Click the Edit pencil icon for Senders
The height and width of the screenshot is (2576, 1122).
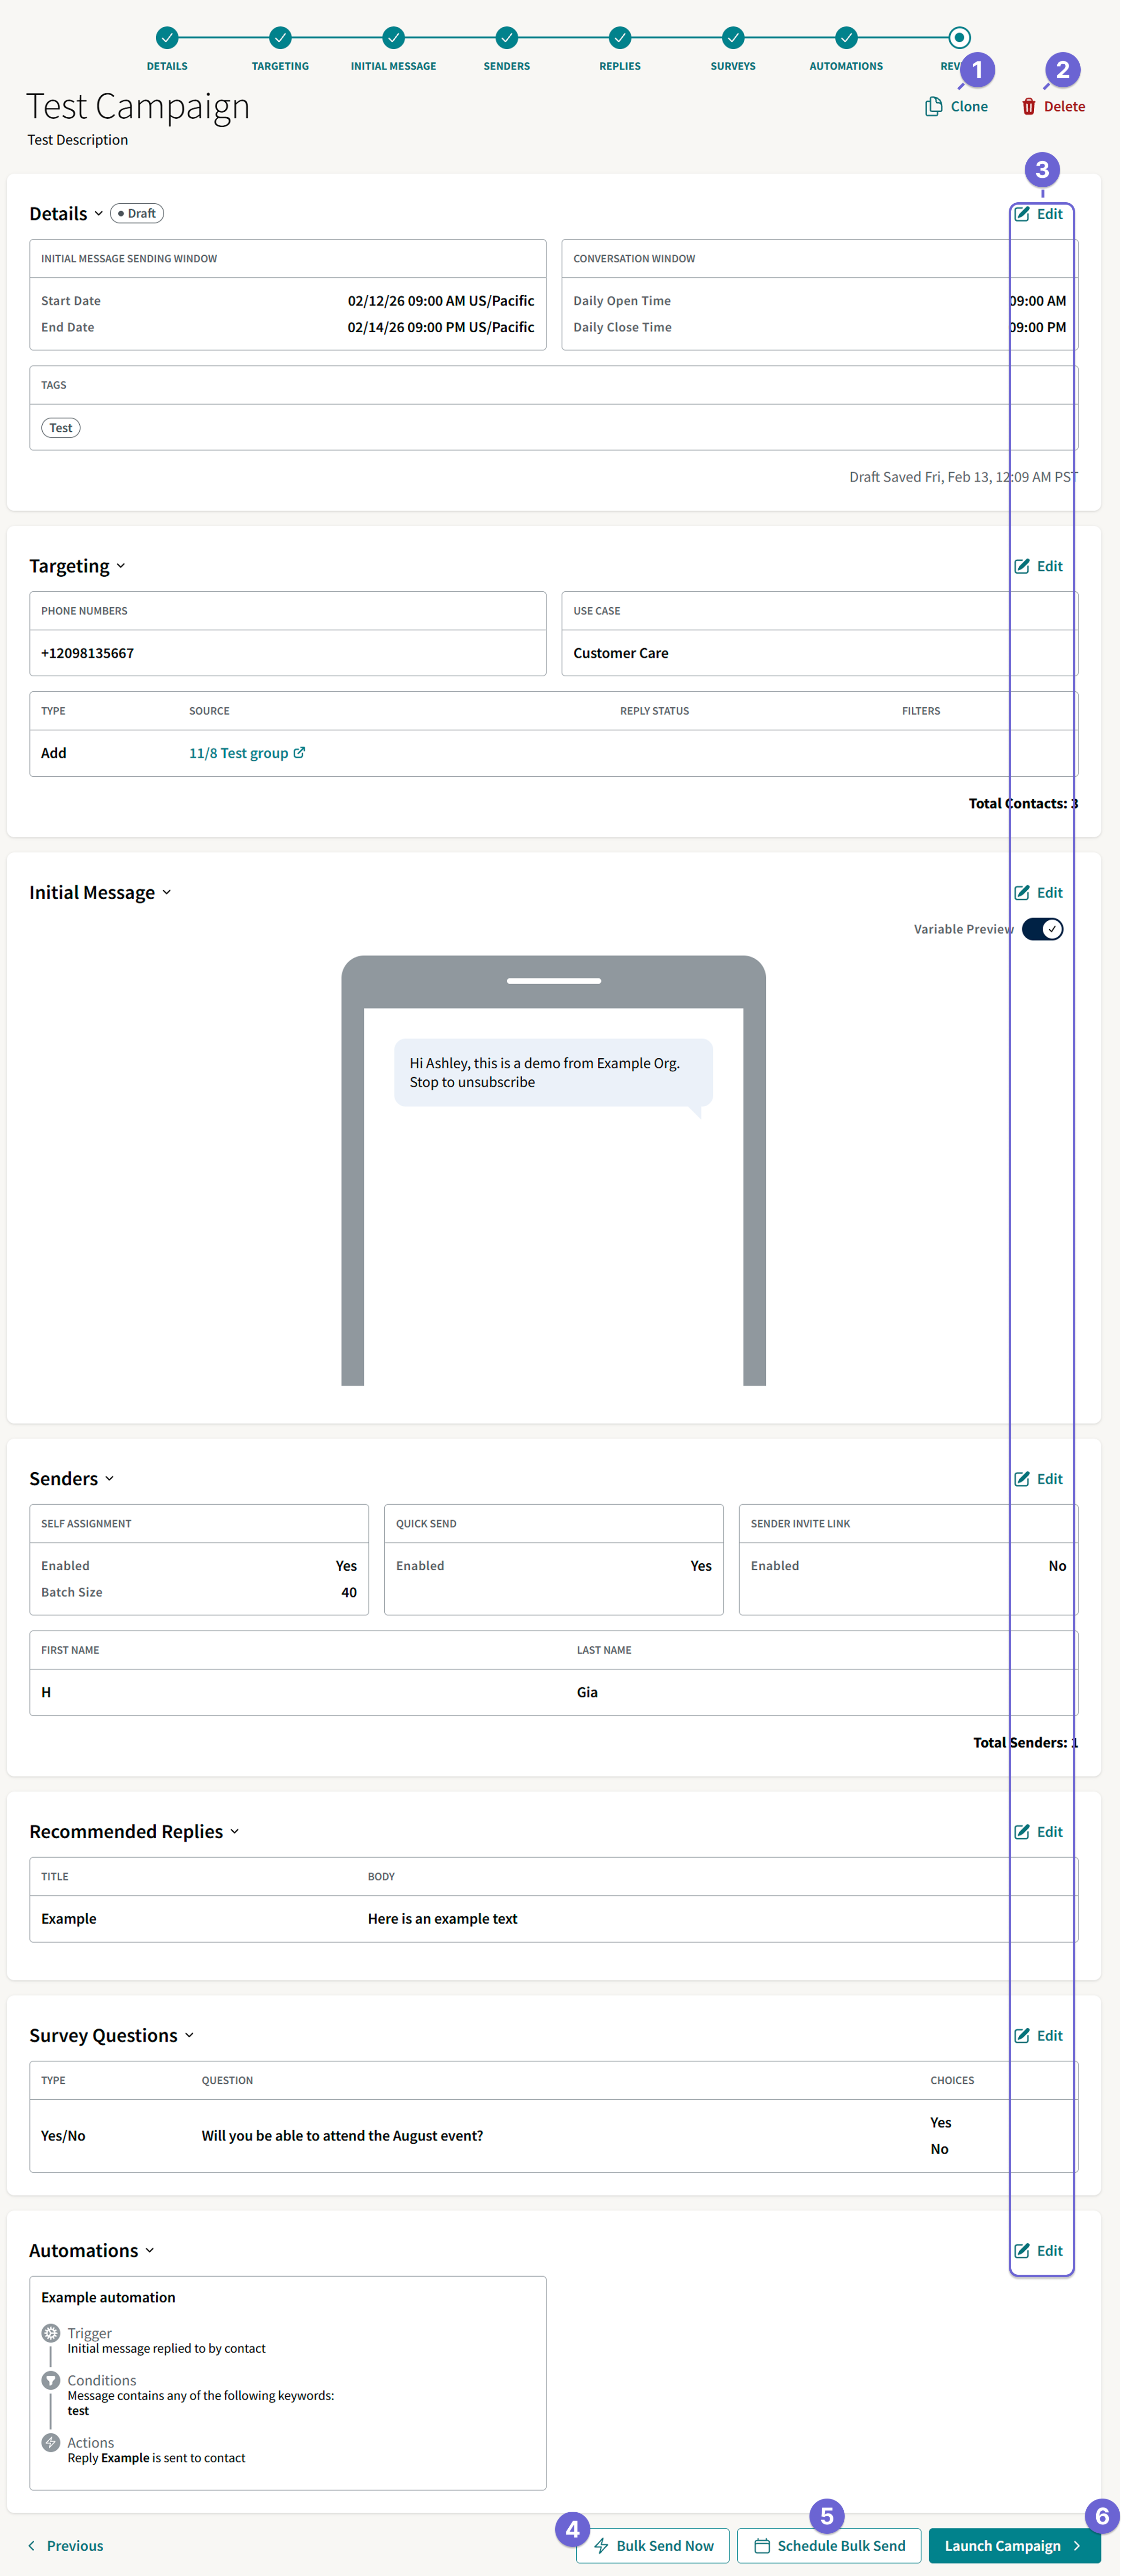[x=1022, y=1478]
